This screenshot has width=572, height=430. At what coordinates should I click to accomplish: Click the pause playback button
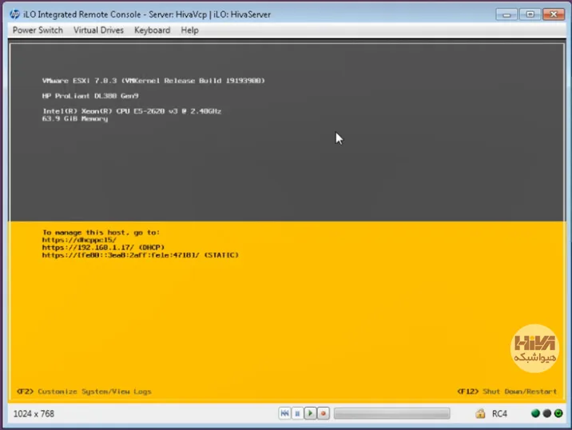click(x=297, y=413)
